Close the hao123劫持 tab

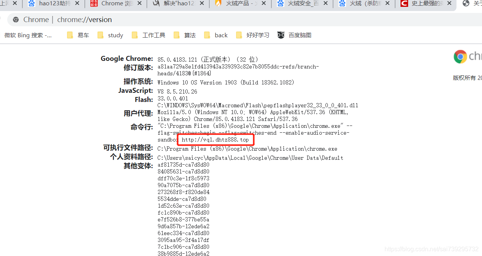tap(77, 3)
